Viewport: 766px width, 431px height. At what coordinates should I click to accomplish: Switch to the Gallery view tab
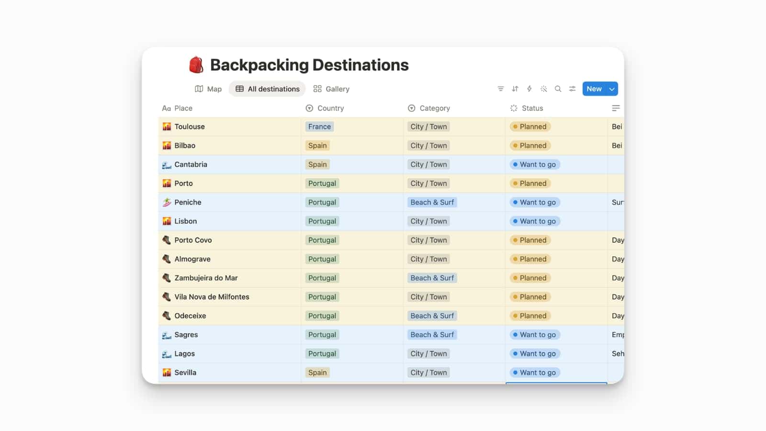pyautogui.click(x=331, y=89)
